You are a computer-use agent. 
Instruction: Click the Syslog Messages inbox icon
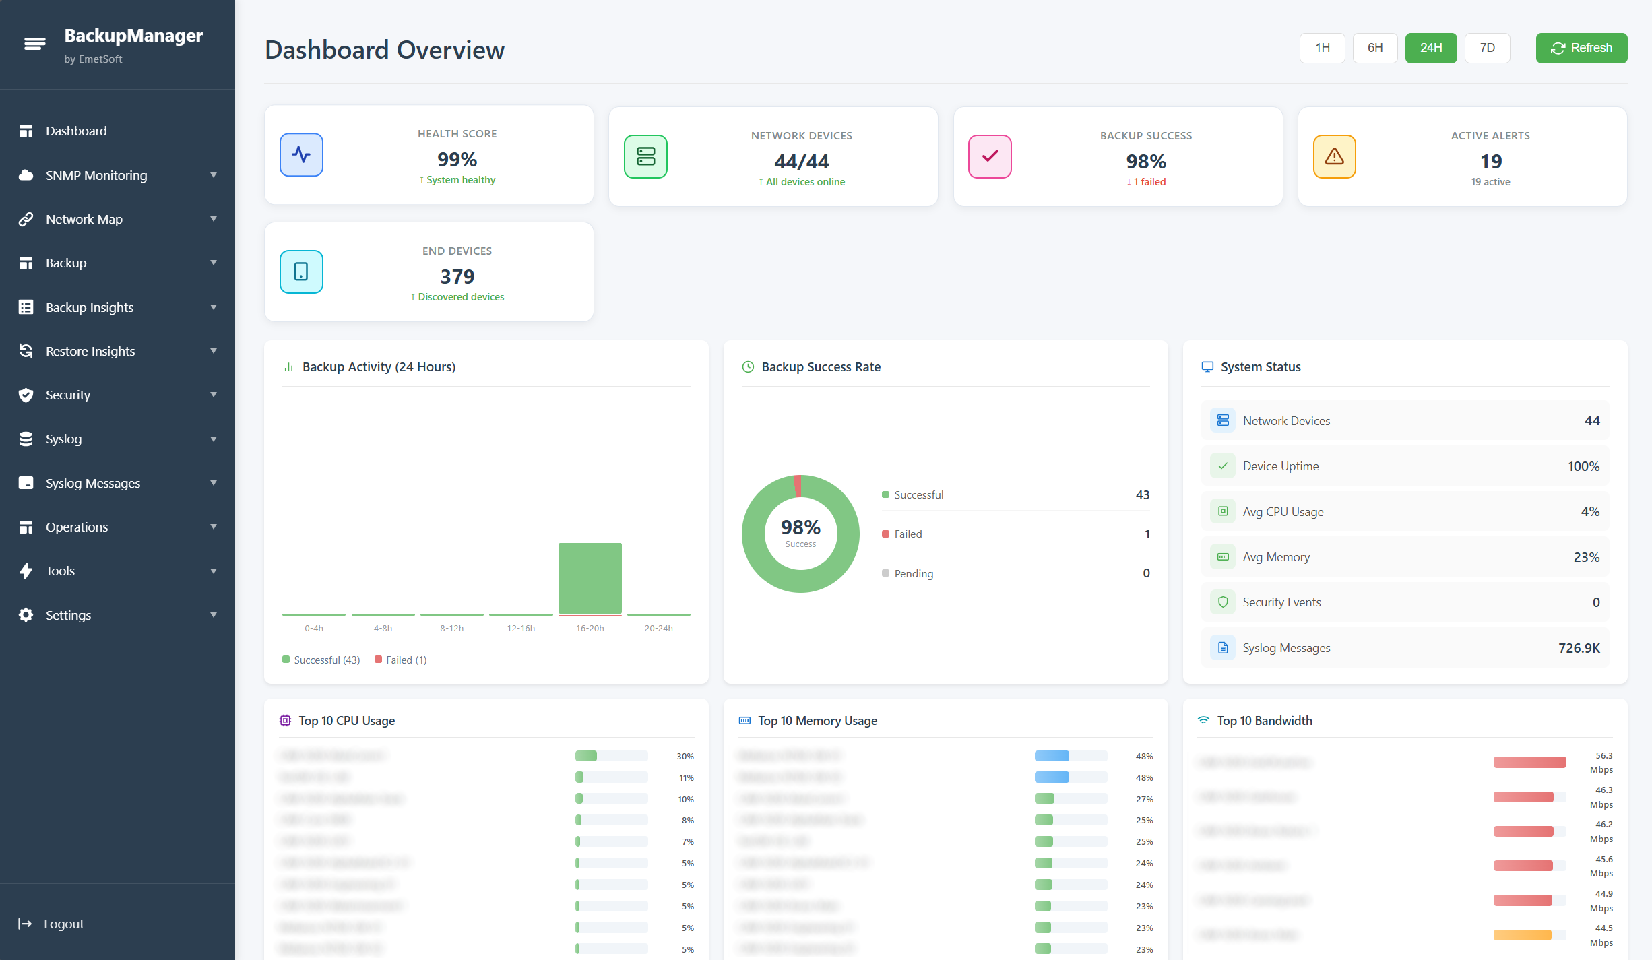point(26,483)
